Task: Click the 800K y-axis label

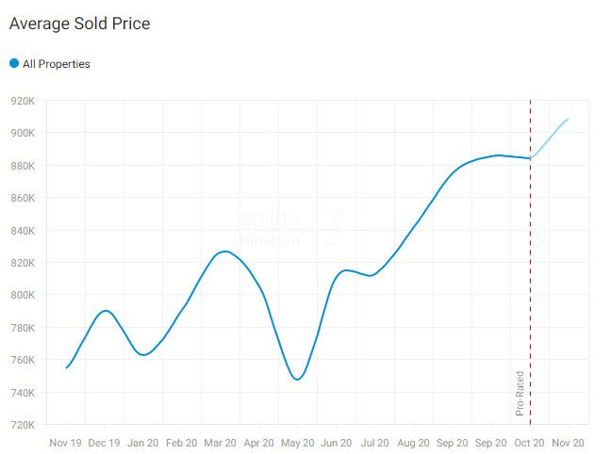Action: [23, 295]
